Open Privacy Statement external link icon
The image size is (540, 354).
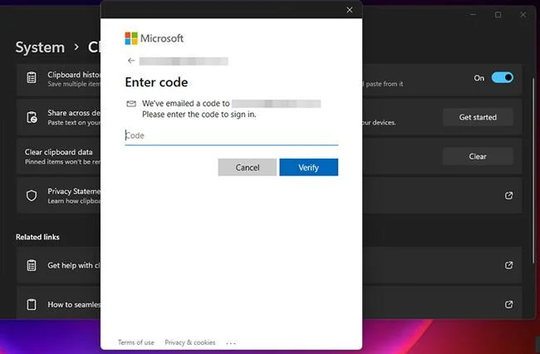point(508,195)
